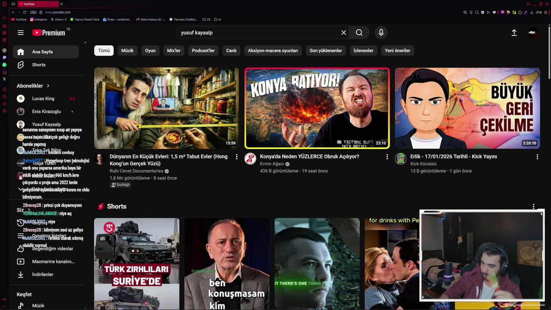
Task: Start voice search with the microphone icon
Action: (381, 33)
